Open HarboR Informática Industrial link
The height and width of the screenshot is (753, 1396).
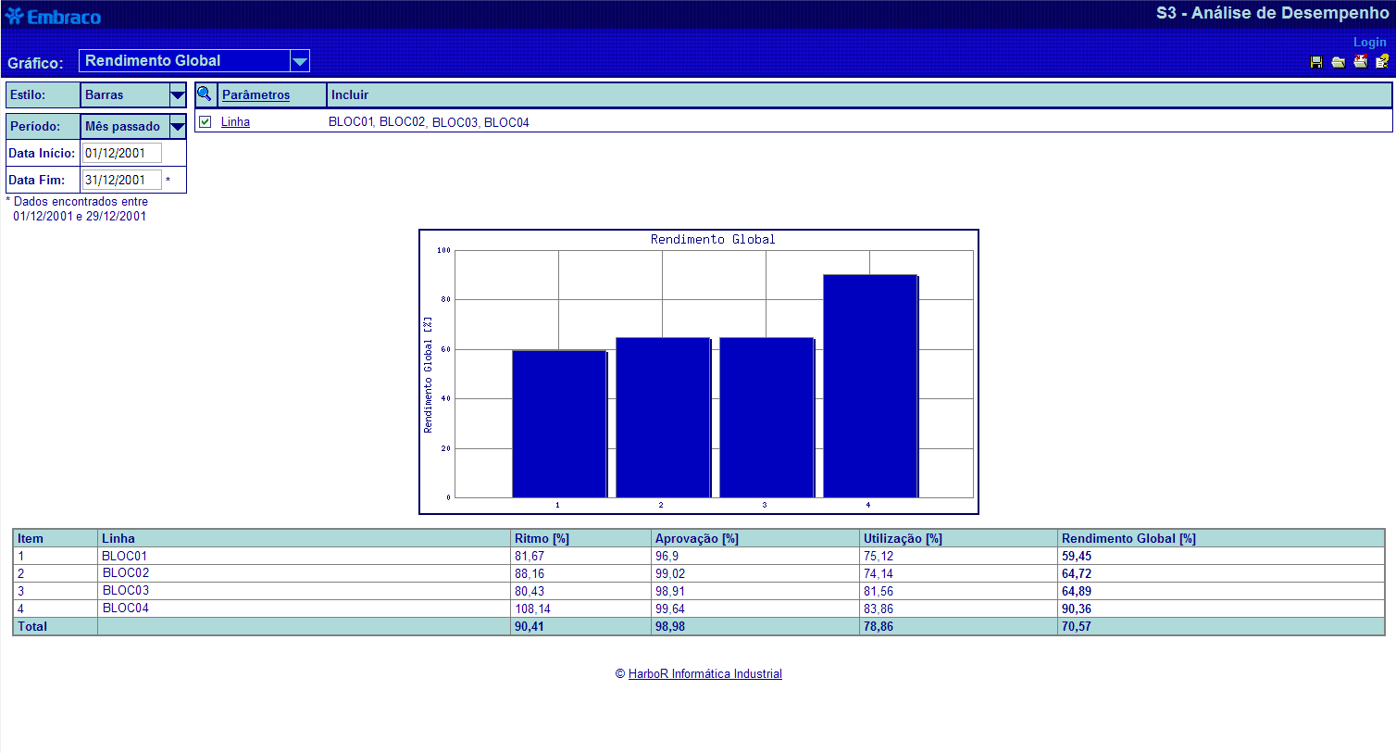(x=704, y=673)
